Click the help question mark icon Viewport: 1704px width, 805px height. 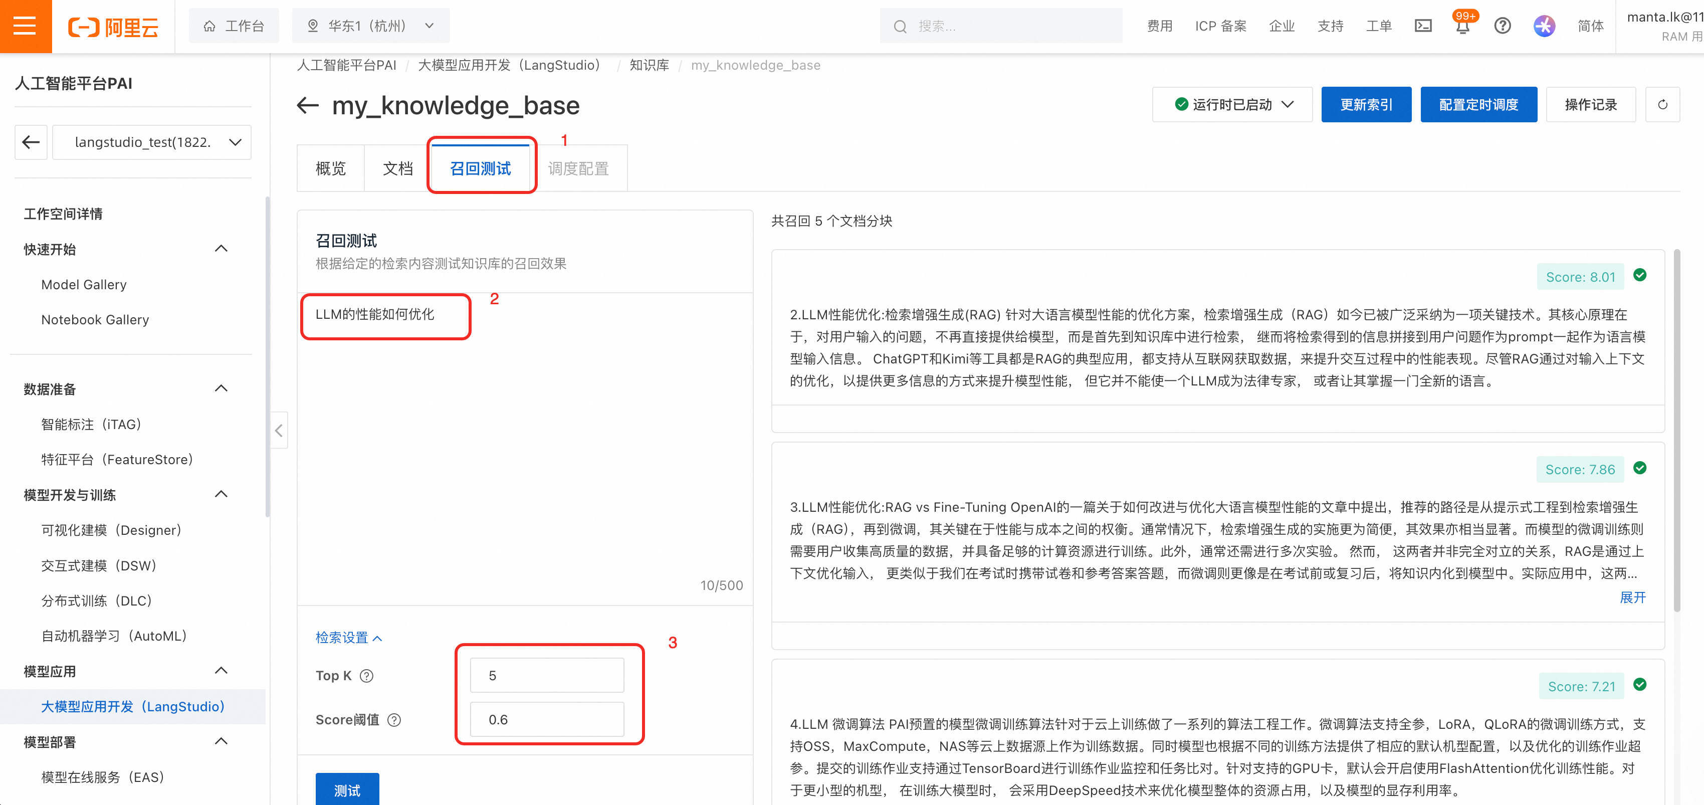coord(1502,27)
